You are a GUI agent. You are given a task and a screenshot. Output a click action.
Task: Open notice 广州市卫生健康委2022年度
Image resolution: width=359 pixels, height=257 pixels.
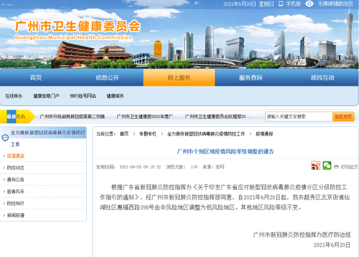148,117
